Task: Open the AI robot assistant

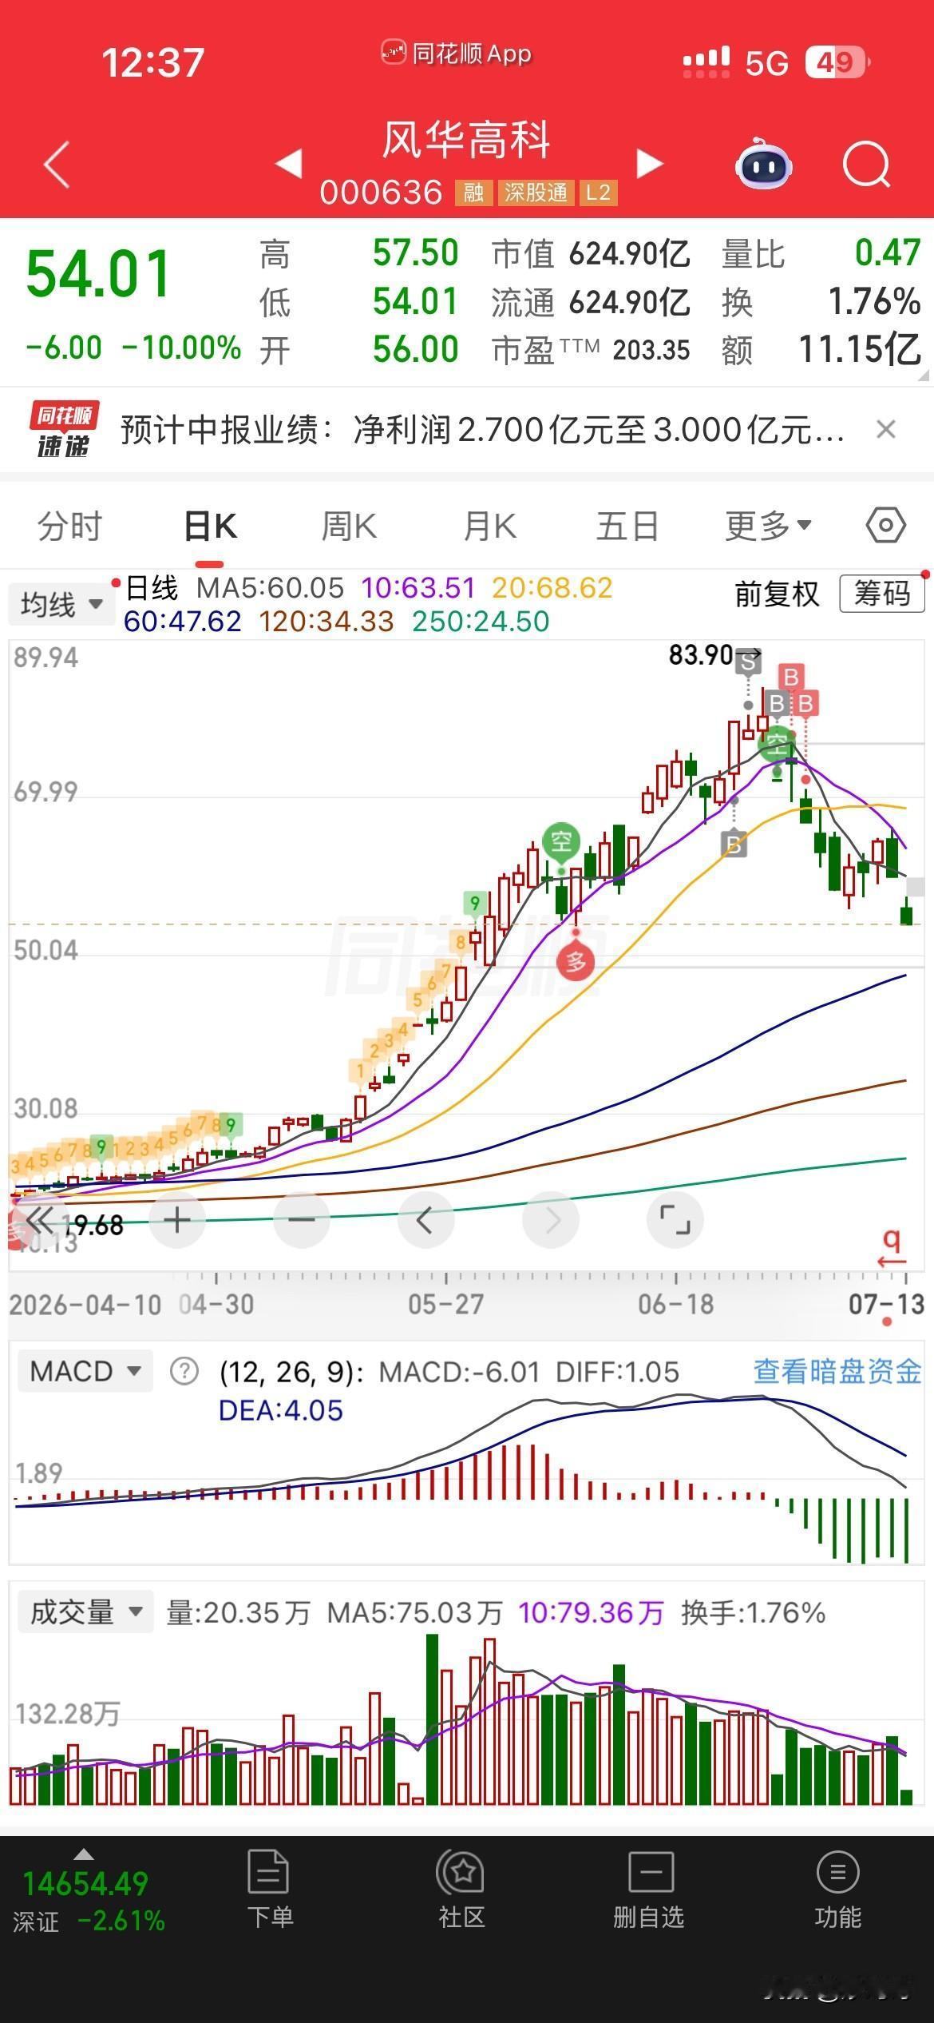Action: click(x=763, y=164)
